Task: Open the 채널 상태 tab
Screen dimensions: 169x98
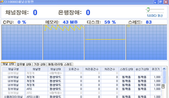Action: click(8, 64)
